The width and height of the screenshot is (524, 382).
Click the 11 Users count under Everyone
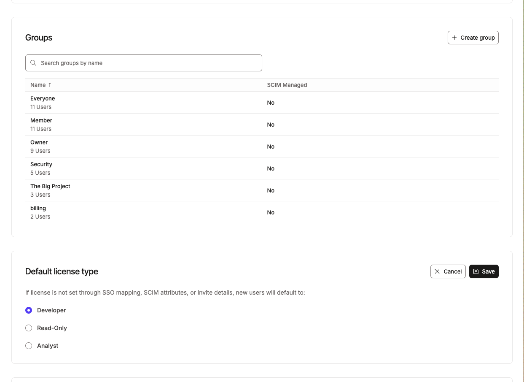(x=41, y=107)
